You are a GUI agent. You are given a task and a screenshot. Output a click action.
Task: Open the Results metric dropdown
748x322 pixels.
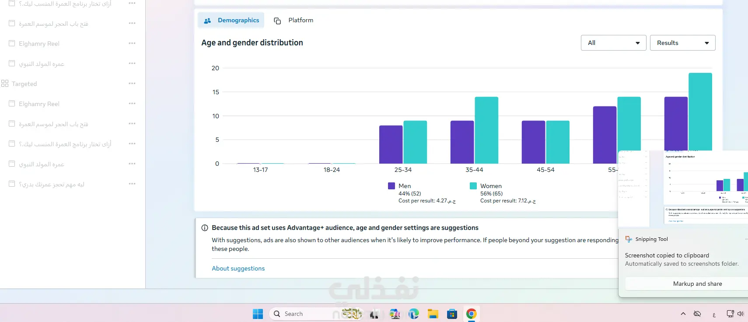click(682, 43)
